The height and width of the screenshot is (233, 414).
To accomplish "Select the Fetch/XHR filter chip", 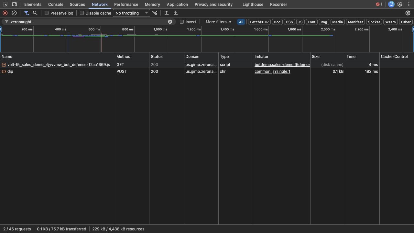I will coord(259,22).
